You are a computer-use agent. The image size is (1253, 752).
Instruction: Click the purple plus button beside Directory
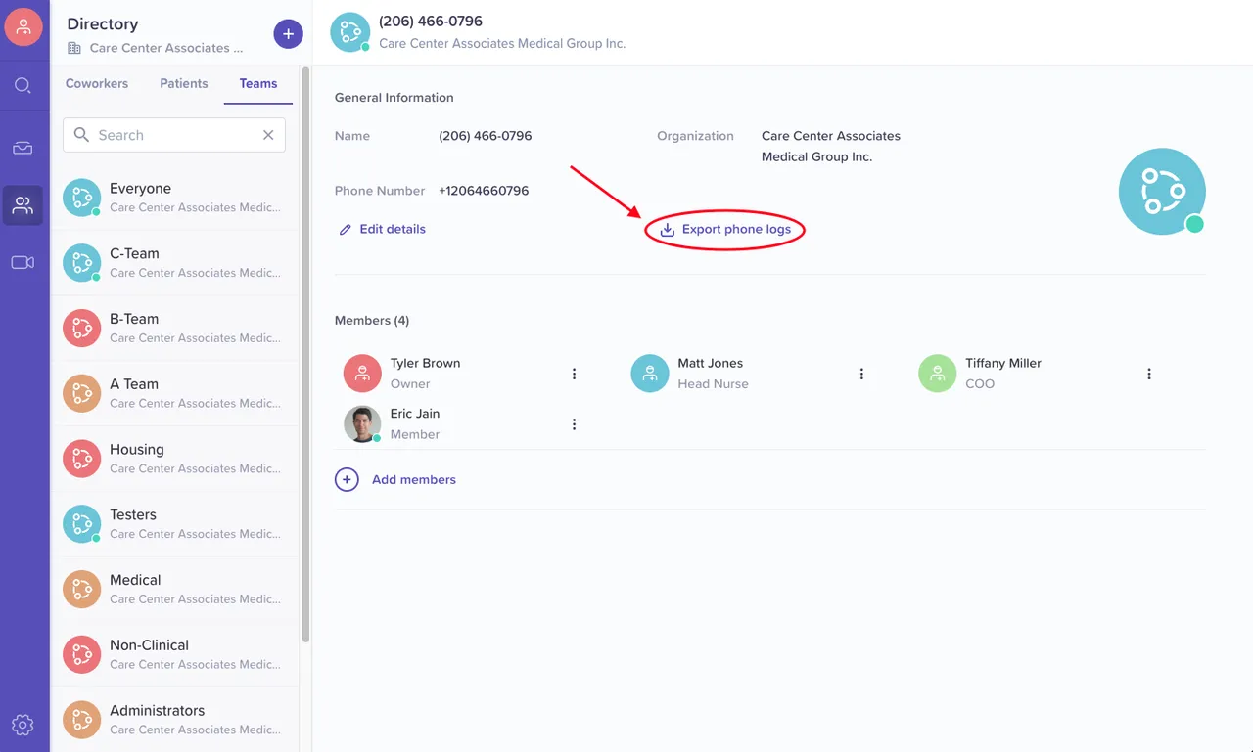pos(288,34)
